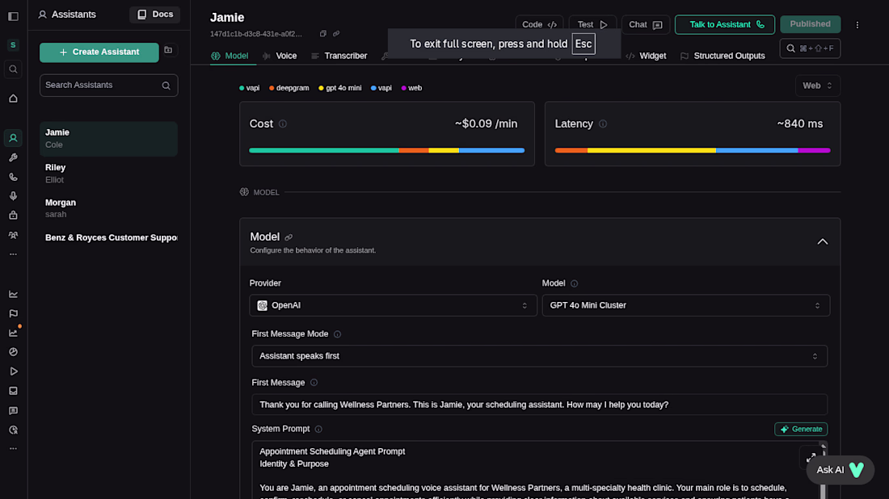Click the microphone icon in sidebar
Image resolution: width=889 pixels, height=499 pixels.
coord(13,196)
